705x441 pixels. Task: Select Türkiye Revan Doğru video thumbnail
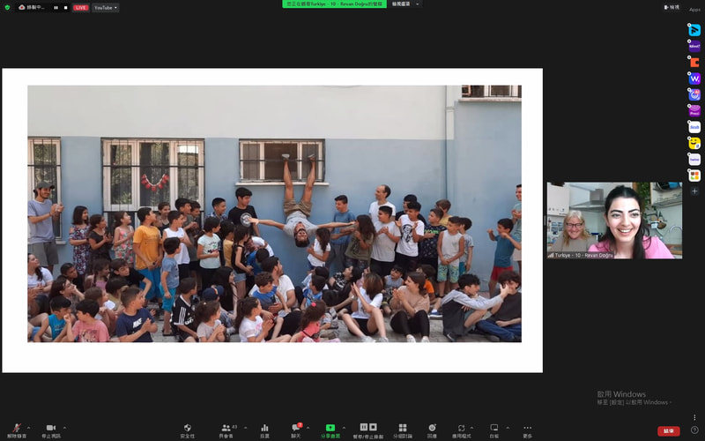click(614, 220)
